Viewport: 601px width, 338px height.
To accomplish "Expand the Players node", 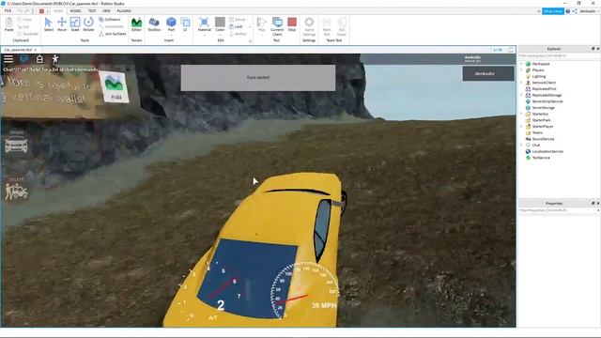I will pos(522,70).
